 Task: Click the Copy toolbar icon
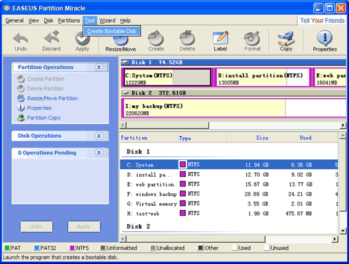(286, 38)
